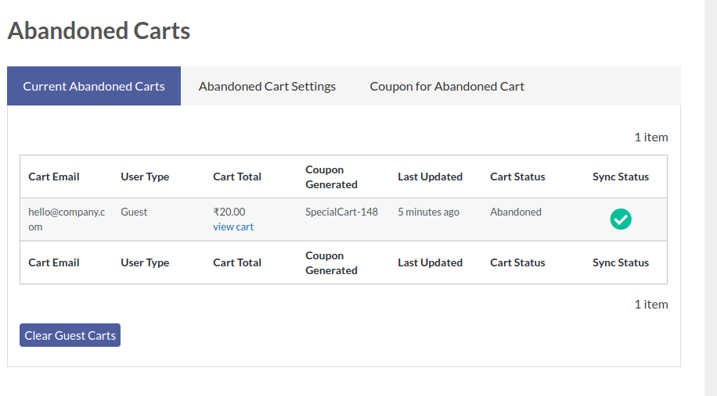
Task: Select the Cart Email header in top row
Action: tap(54, 177)
